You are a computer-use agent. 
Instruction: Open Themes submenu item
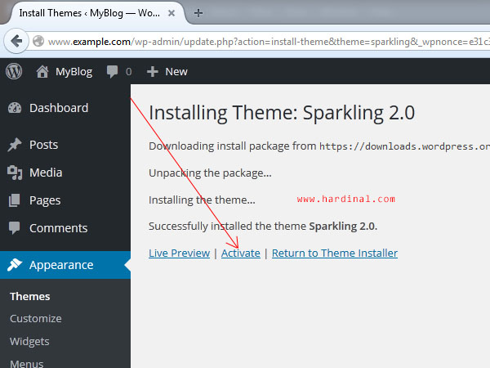click(x=30, y=296)
